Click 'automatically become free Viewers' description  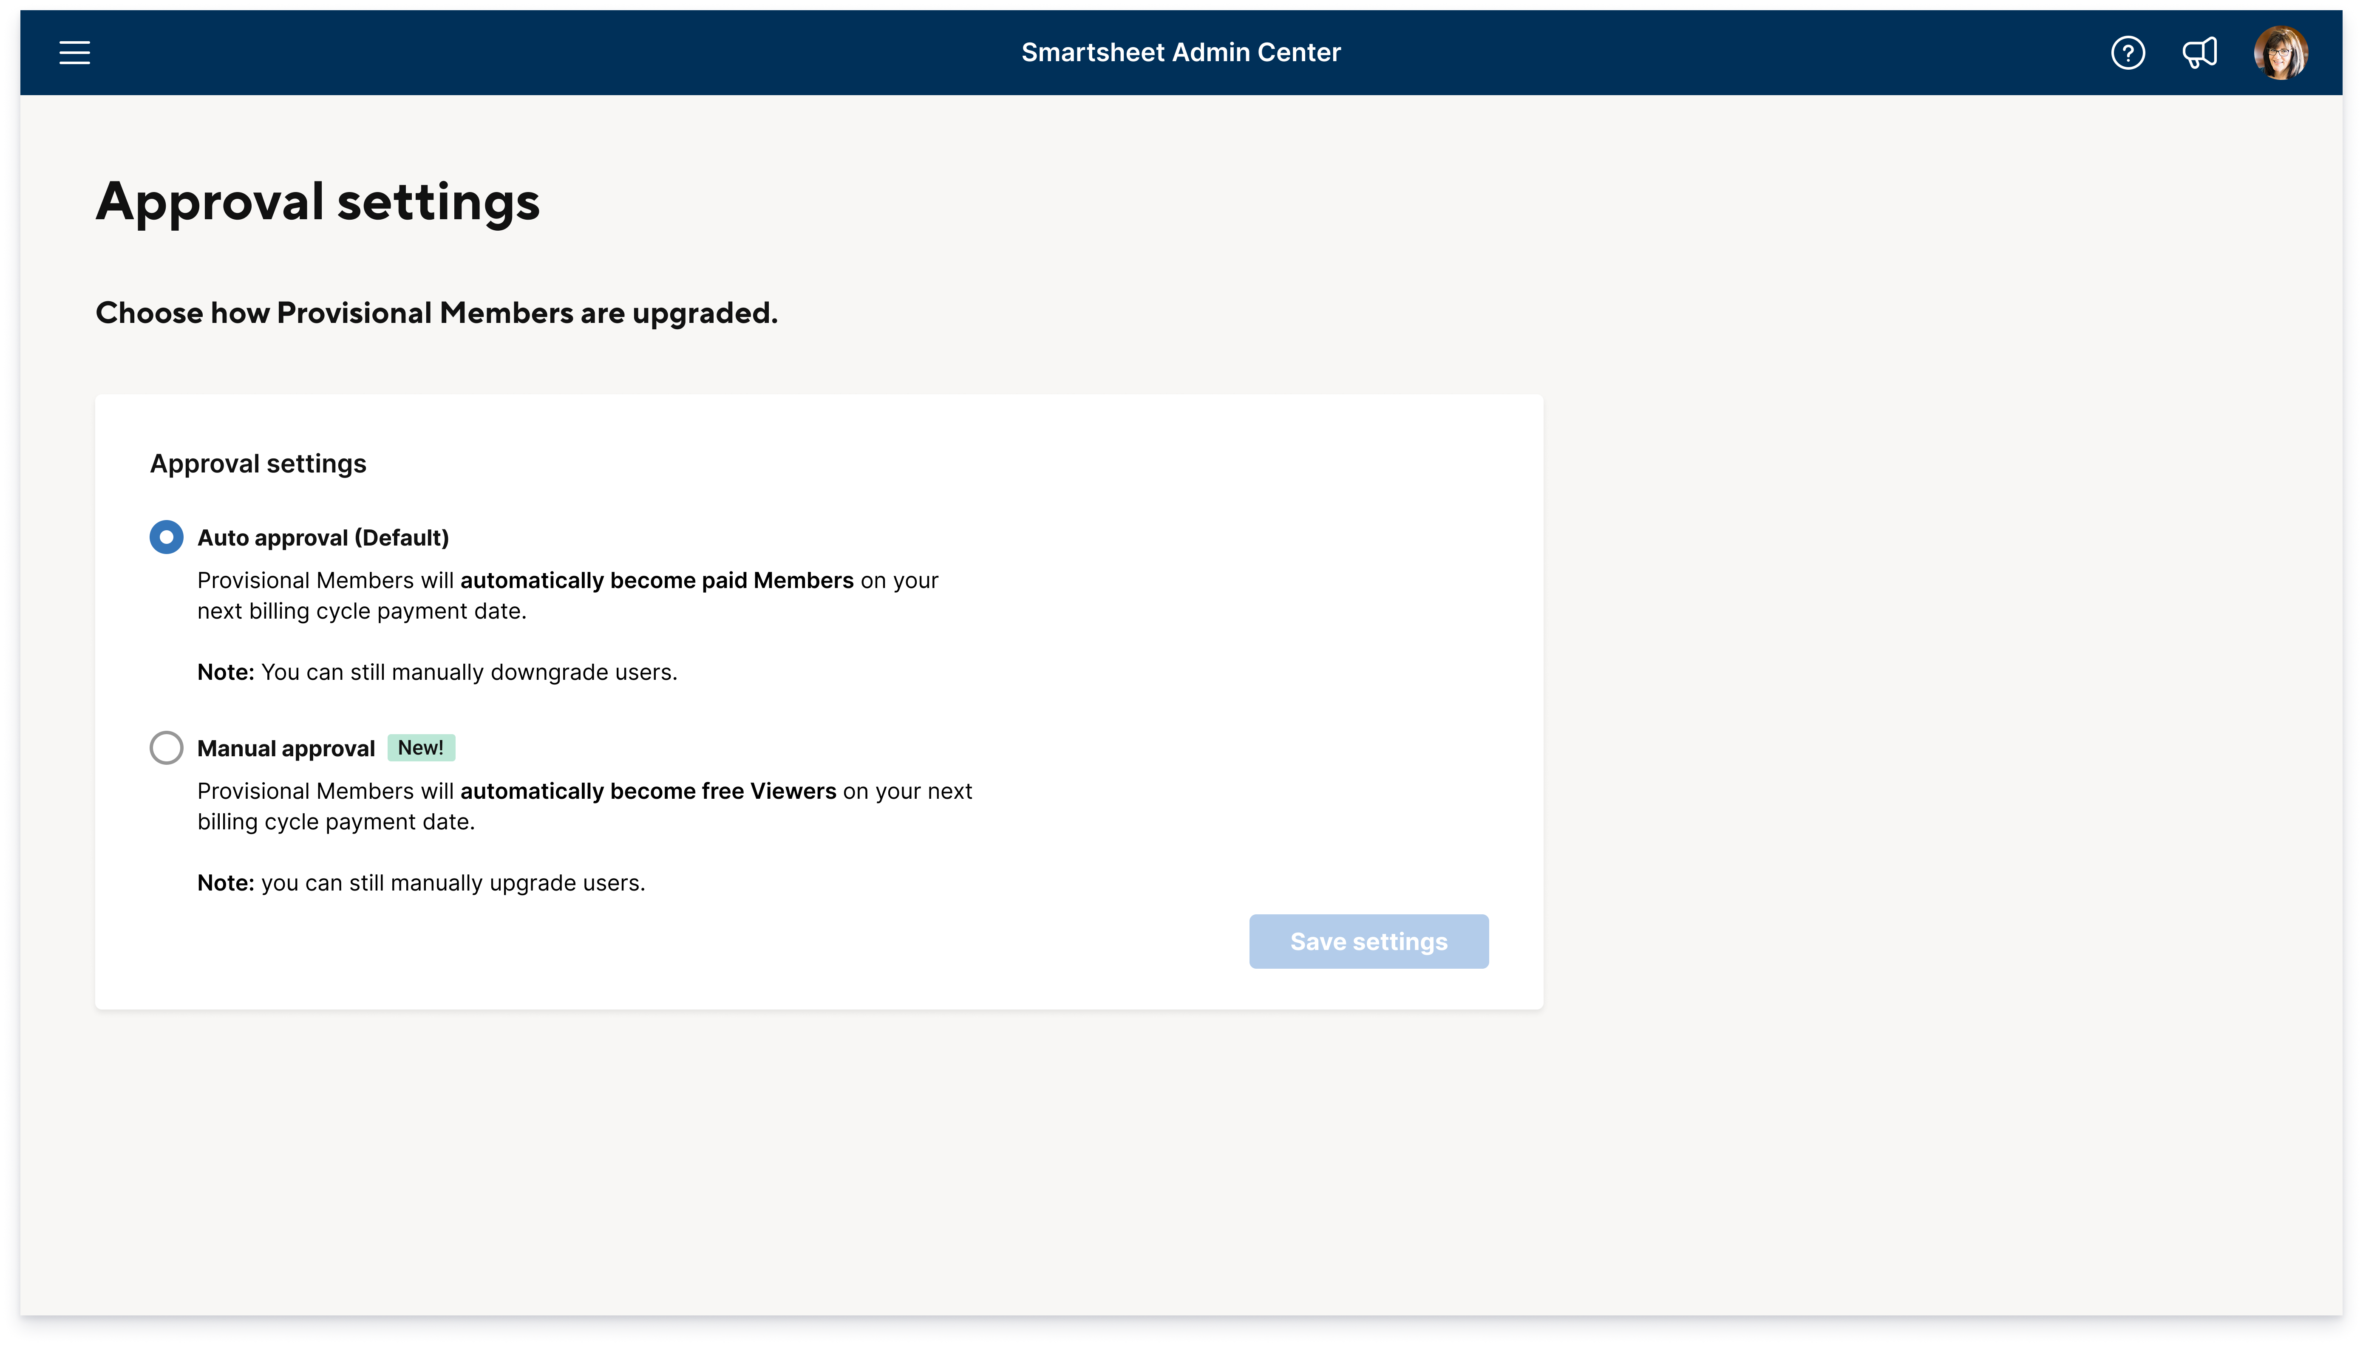648,792
